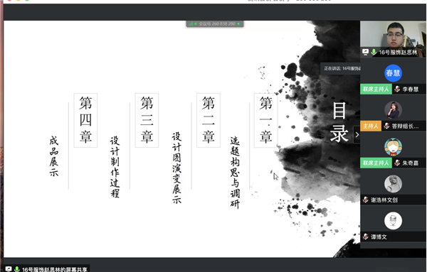Select the 联席主持人 badge for 李春慧
This screenshot has width=427, height=272.
[x=376, y=89]
